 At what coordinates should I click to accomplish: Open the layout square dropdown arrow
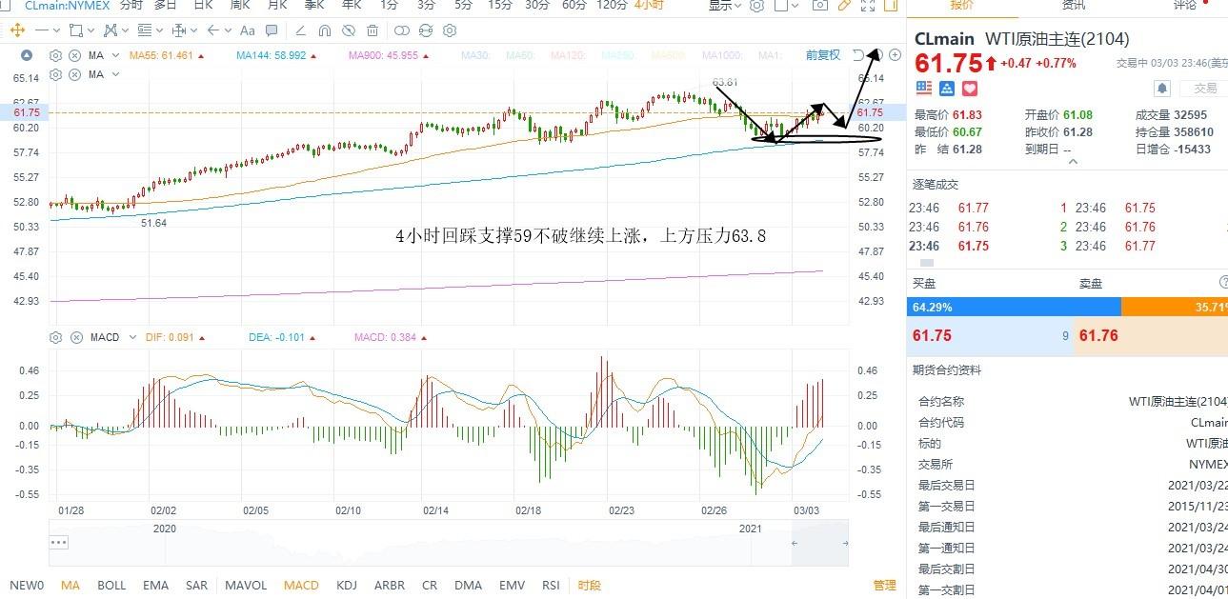click(795, 6)
